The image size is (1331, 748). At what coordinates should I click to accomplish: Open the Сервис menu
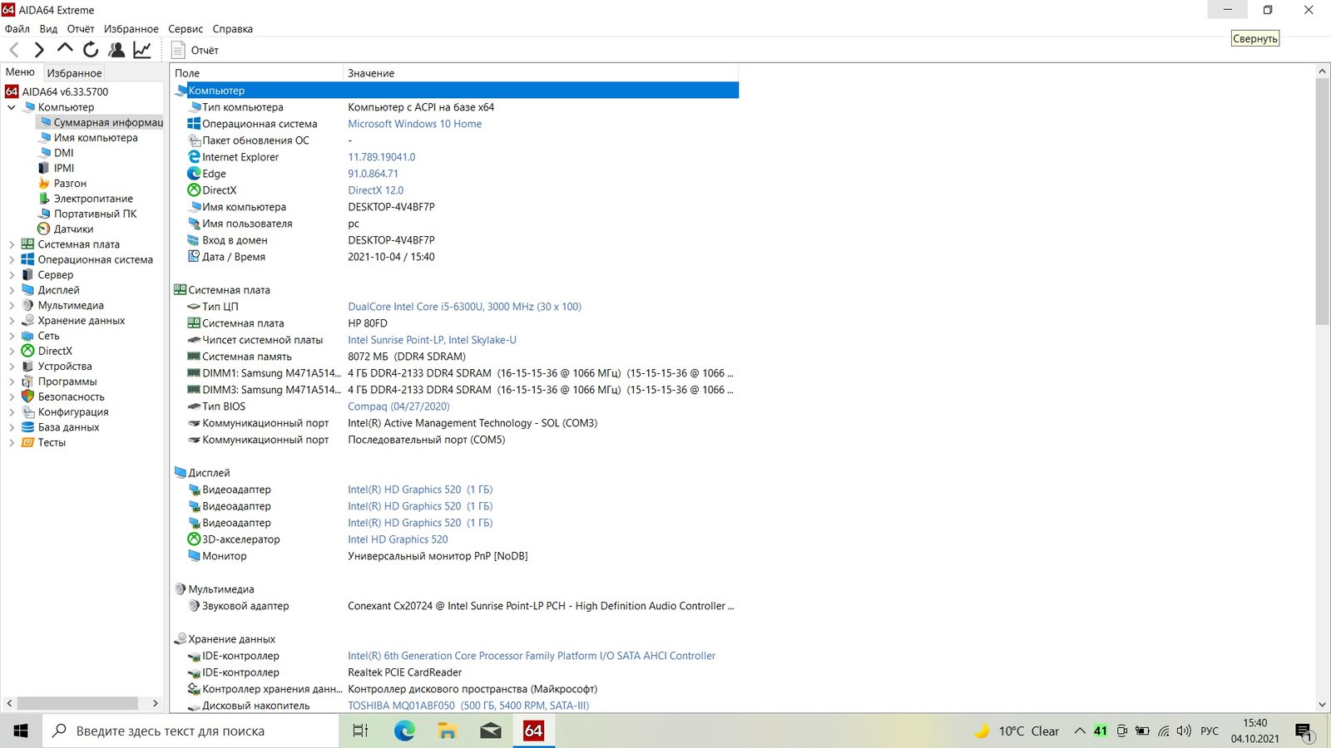(186, 29)
